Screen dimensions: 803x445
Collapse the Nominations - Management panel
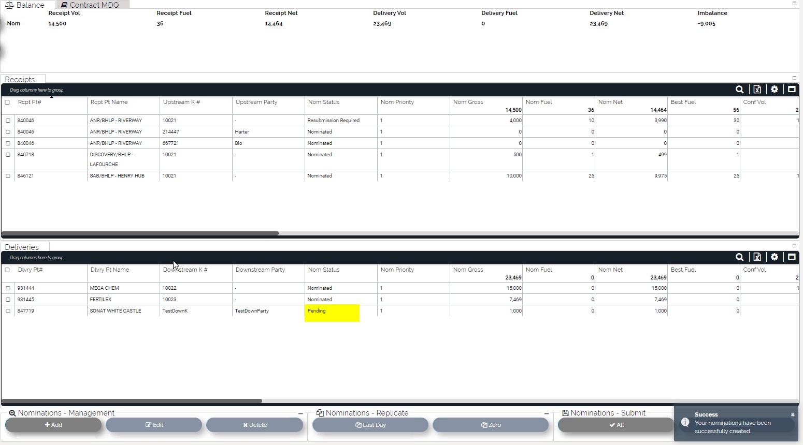(300, 413)
